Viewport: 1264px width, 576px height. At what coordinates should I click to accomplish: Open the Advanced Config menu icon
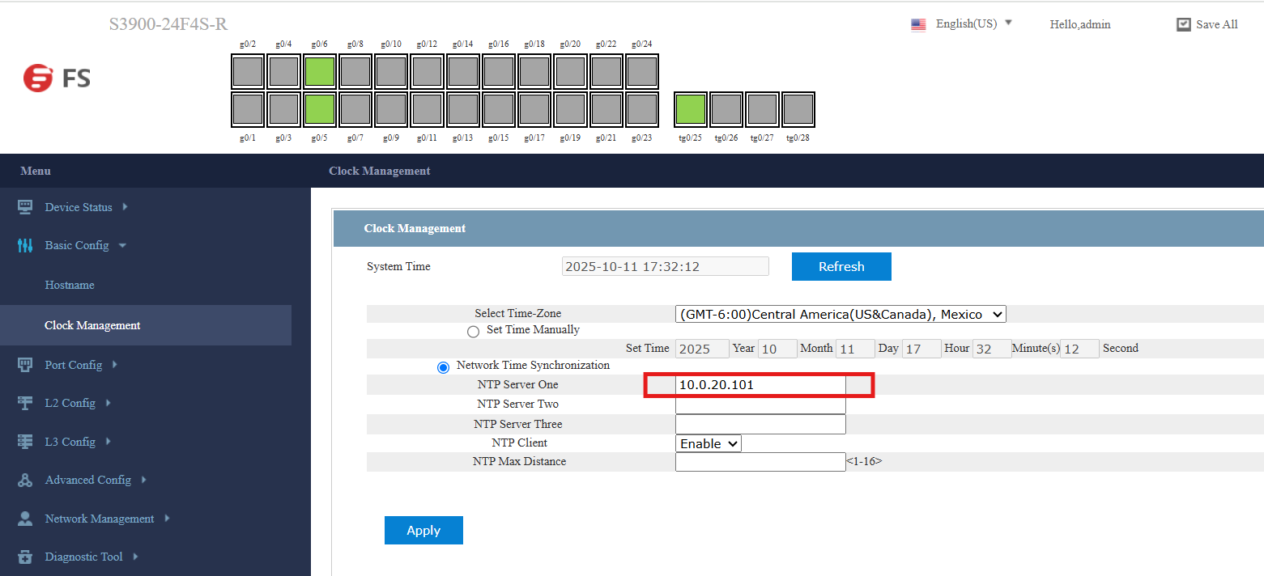pos(24,479)
